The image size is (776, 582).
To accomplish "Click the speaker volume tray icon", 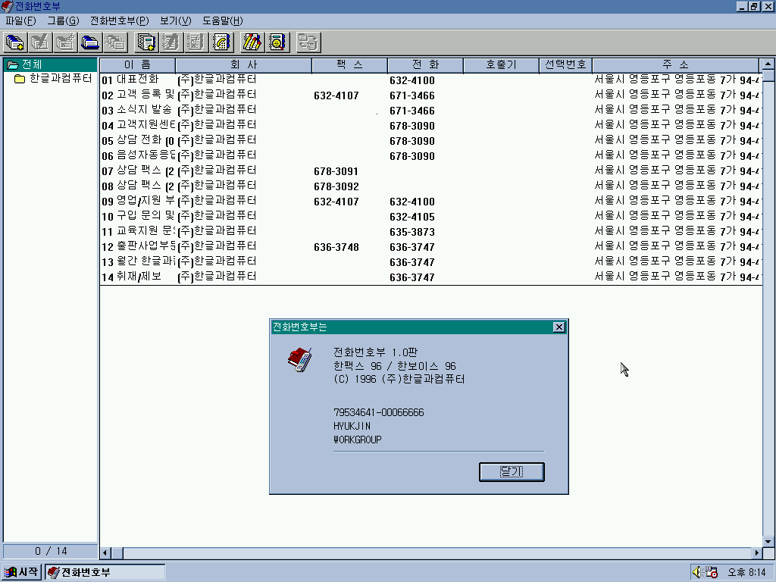I will 697,573.
